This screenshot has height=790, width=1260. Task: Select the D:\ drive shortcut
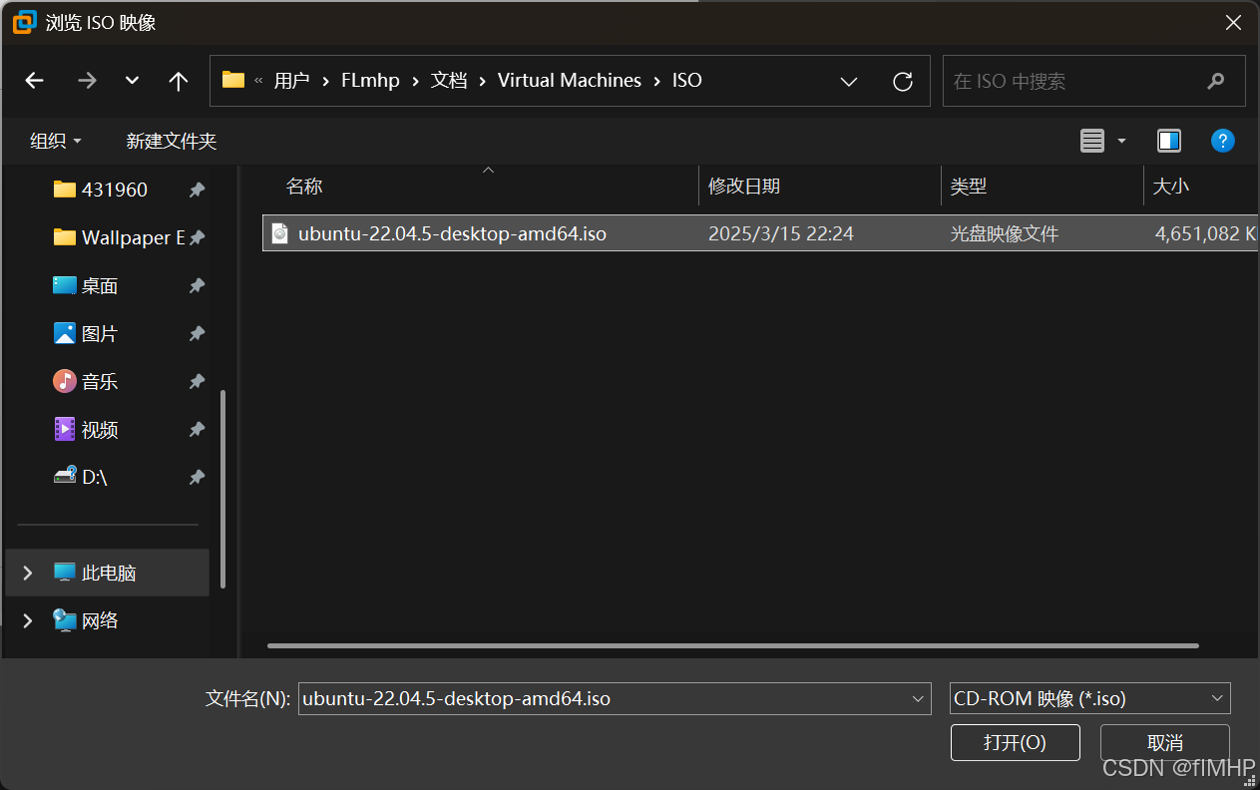point(94,478)
